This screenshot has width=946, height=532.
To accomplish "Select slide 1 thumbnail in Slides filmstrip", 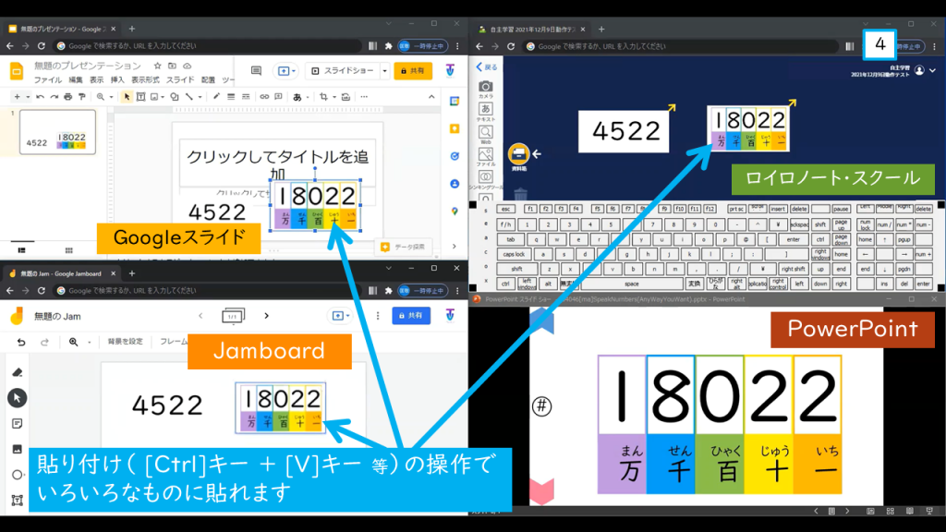I will (57, 132).
